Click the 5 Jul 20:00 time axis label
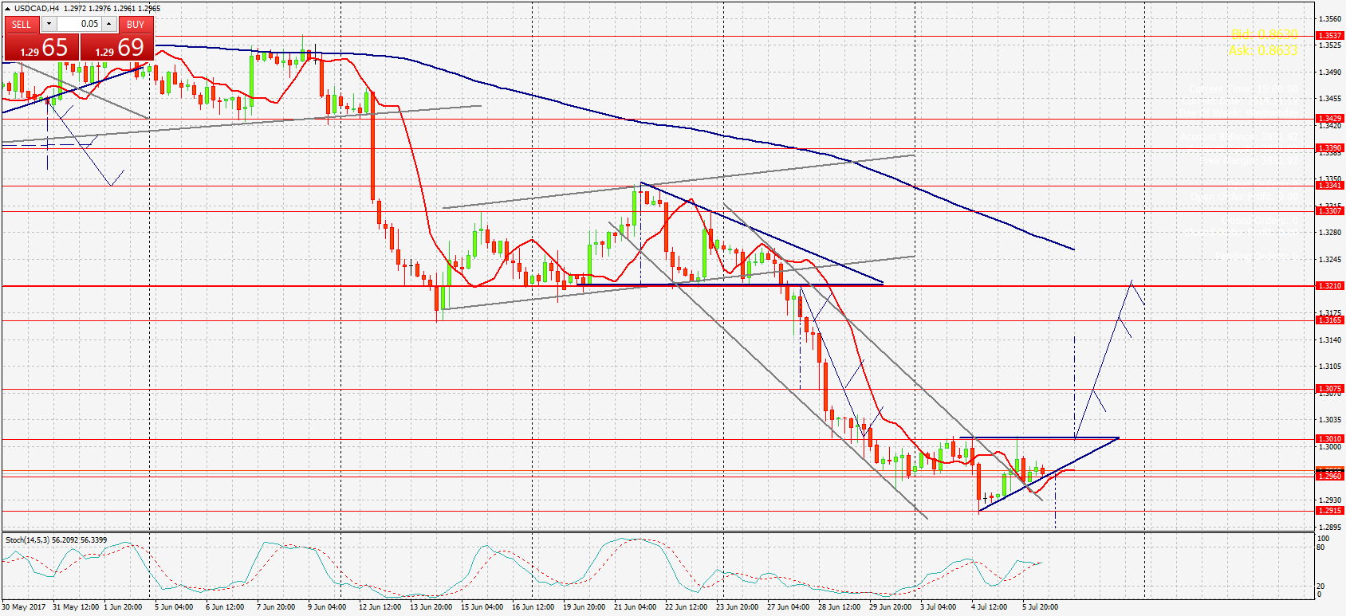Viewport: 1346px width, 616px height. [x=1040, y=607]
